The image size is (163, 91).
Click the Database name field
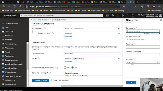click(x=92, y=54)
